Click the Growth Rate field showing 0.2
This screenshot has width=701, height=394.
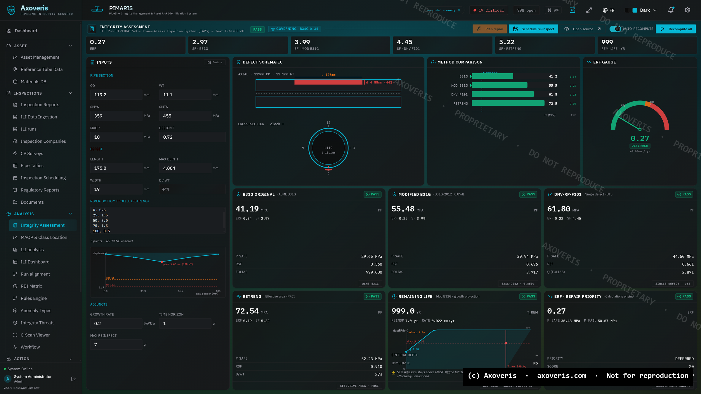point(116,323)
